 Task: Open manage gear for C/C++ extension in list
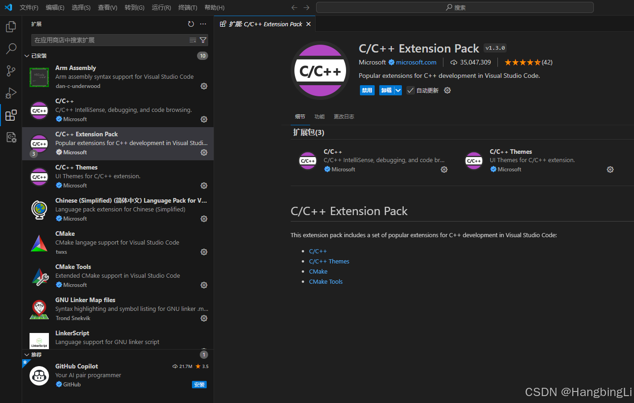click(x=204, y=119)
